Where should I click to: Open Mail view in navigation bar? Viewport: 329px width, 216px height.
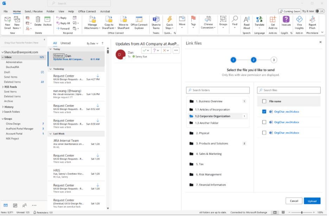click(6, 205)
